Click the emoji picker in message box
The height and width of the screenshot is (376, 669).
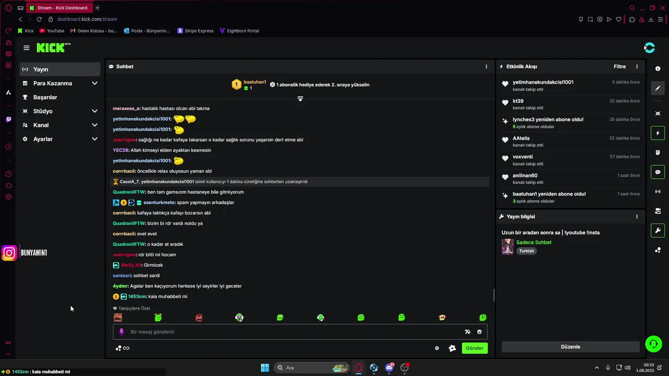[479, 332]
